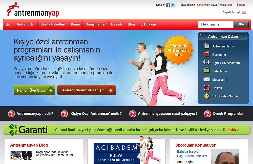Click the Dağ Bisikleti / Atletizm link

point(192,156)
